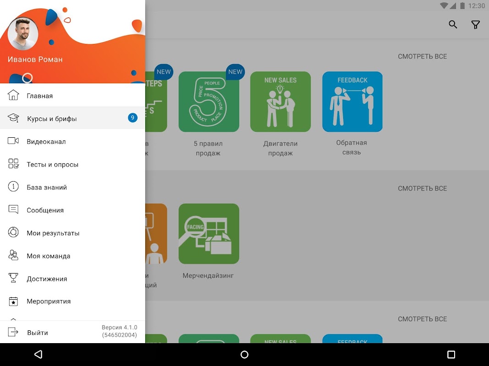The image size is (489, 366).
Task: Click the video camera icon for Видеоканал
Action: point(13,141)
